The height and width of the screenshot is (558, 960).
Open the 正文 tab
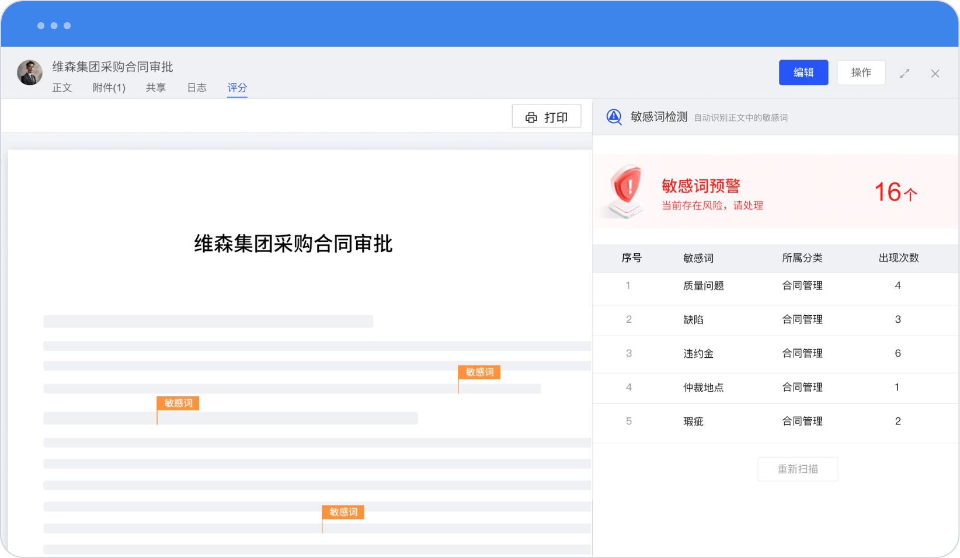pyautogui.click(x=62, y=88)
